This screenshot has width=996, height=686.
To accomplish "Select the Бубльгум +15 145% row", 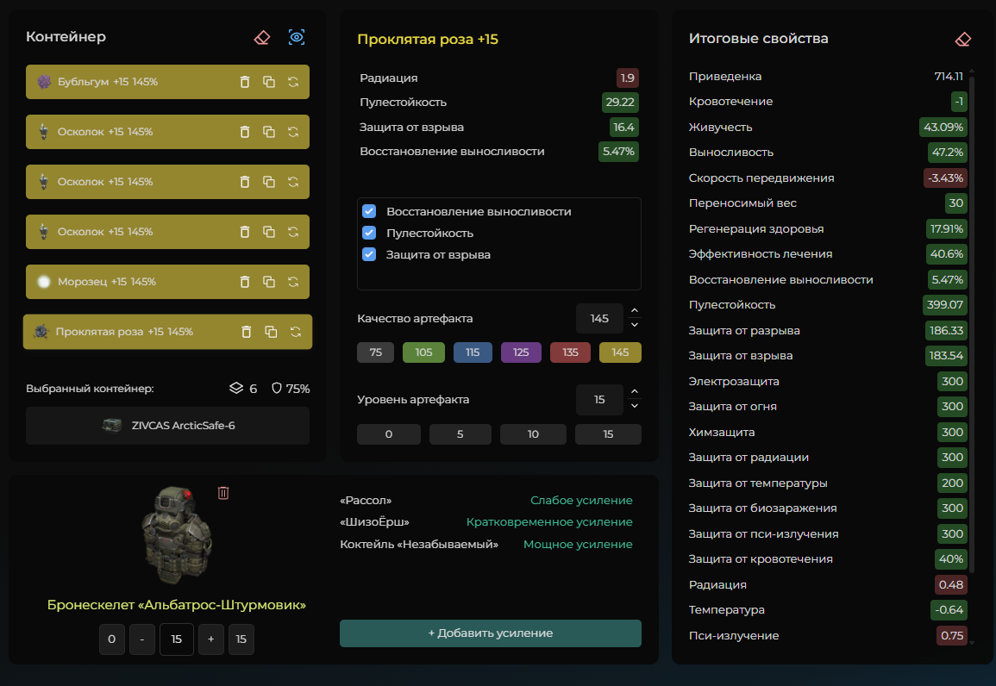I will point(167,82).
